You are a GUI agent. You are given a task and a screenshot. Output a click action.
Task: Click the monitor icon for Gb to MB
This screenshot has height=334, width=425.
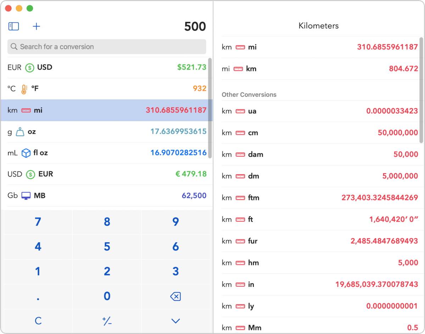click(x=26, y=196)
